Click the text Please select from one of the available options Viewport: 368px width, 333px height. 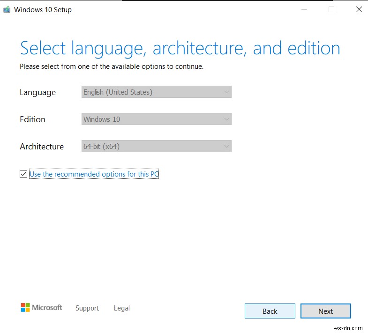click(112, 67)
